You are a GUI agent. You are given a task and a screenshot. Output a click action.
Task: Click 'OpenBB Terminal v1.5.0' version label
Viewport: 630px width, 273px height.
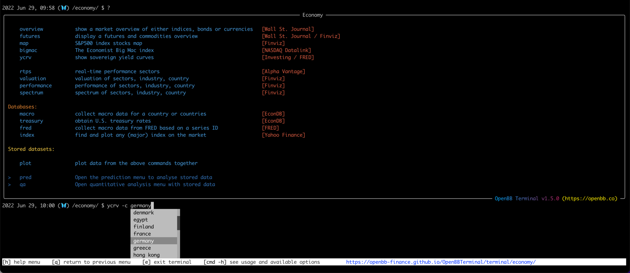click(527, 199)
